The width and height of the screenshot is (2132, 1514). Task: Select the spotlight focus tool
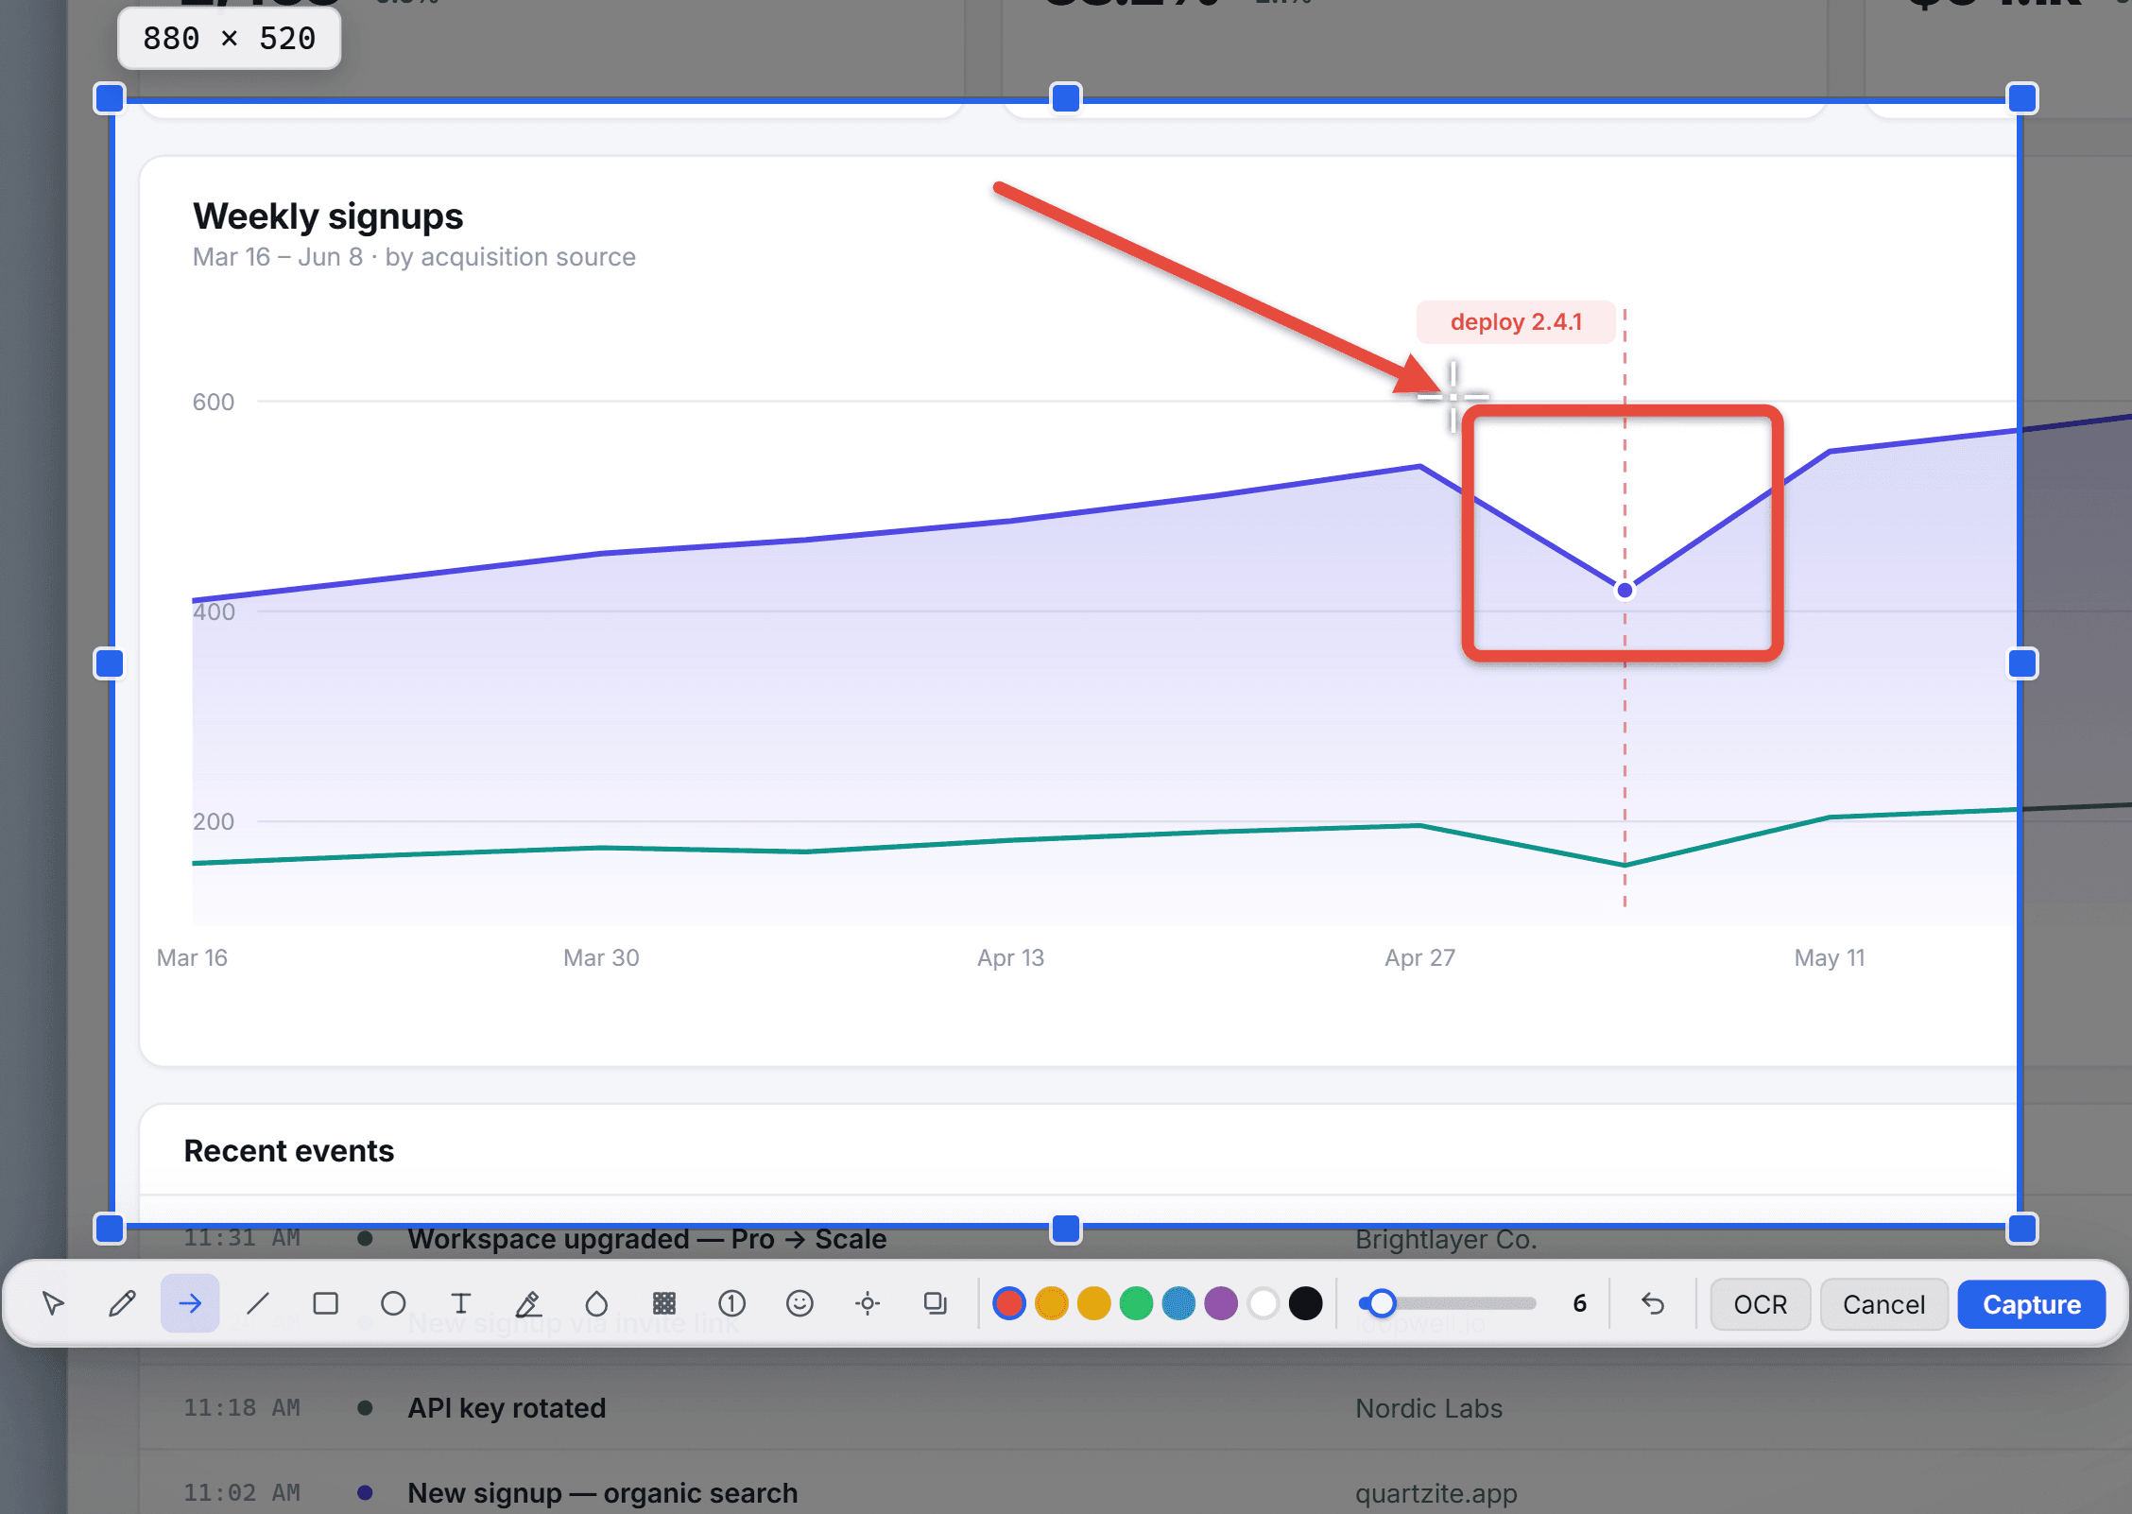(868, 1304)
